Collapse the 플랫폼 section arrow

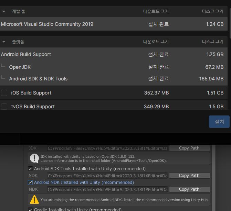(4, 42)
